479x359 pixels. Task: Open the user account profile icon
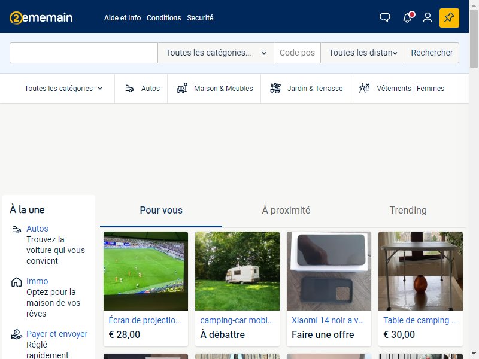point(428,17)
